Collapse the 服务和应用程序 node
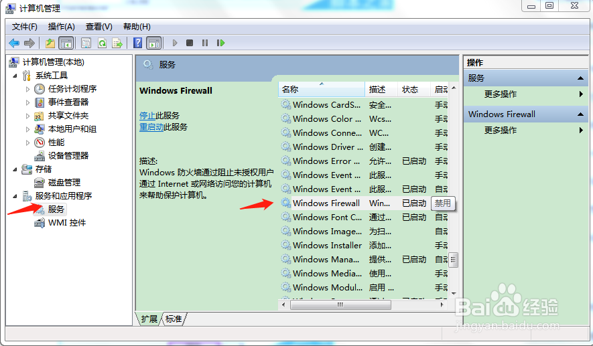The height and width of the screenshot is (346, 593). pos(15,196)
